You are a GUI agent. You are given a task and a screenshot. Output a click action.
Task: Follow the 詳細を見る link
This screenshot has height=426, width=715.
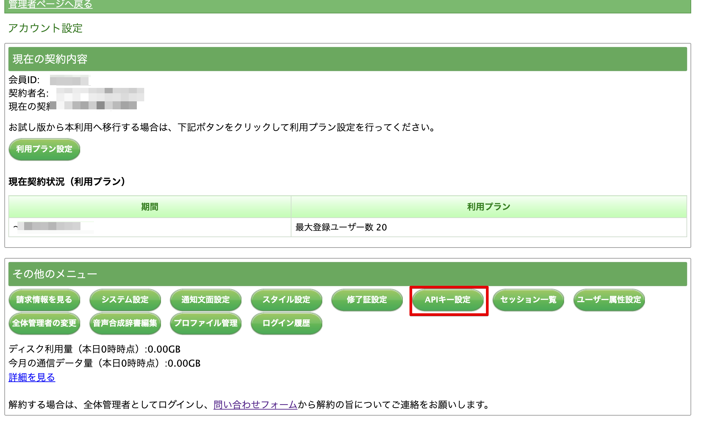pos(32,377)
